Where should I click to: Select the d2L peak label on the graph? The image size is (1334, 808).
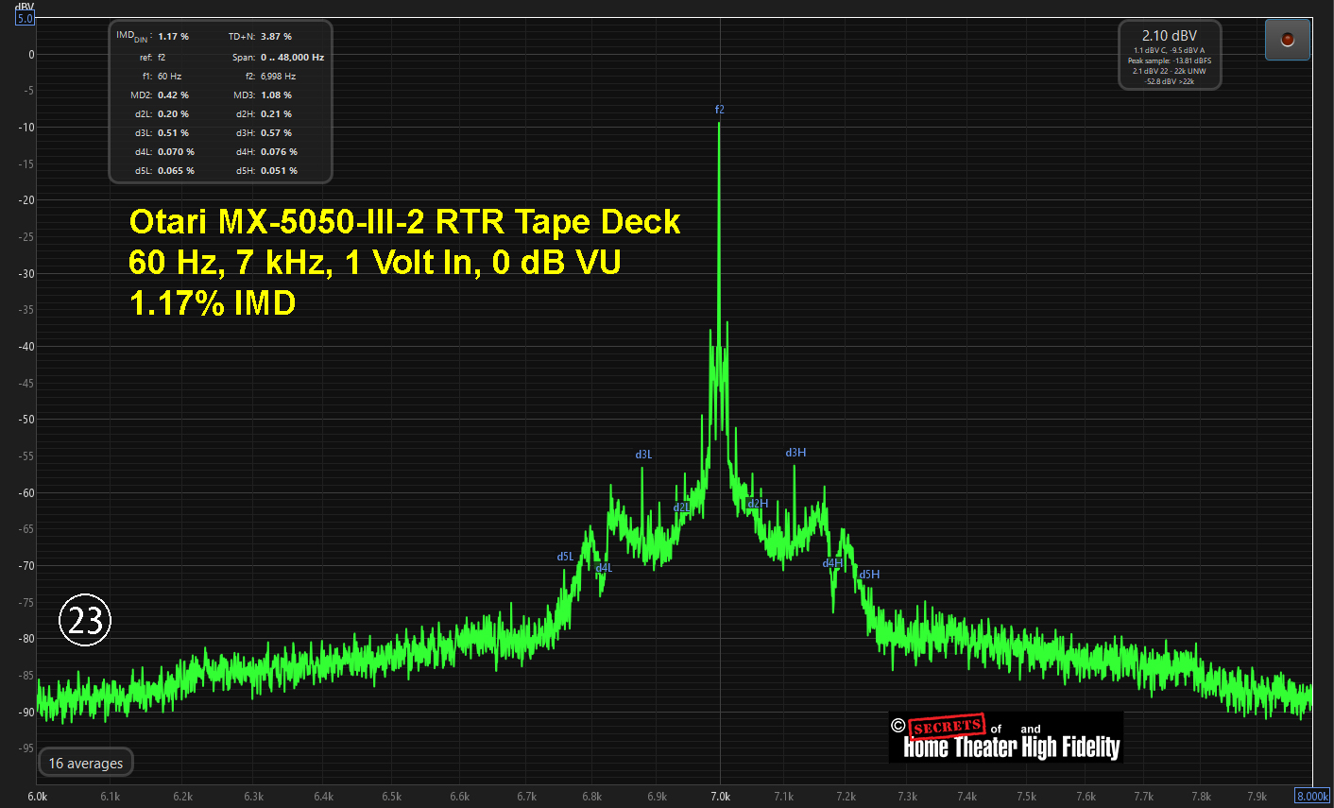point(681,507)
